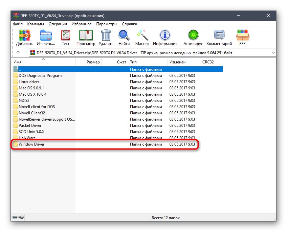
Task: Sort by the Тип column header
Action: (147, 62)
